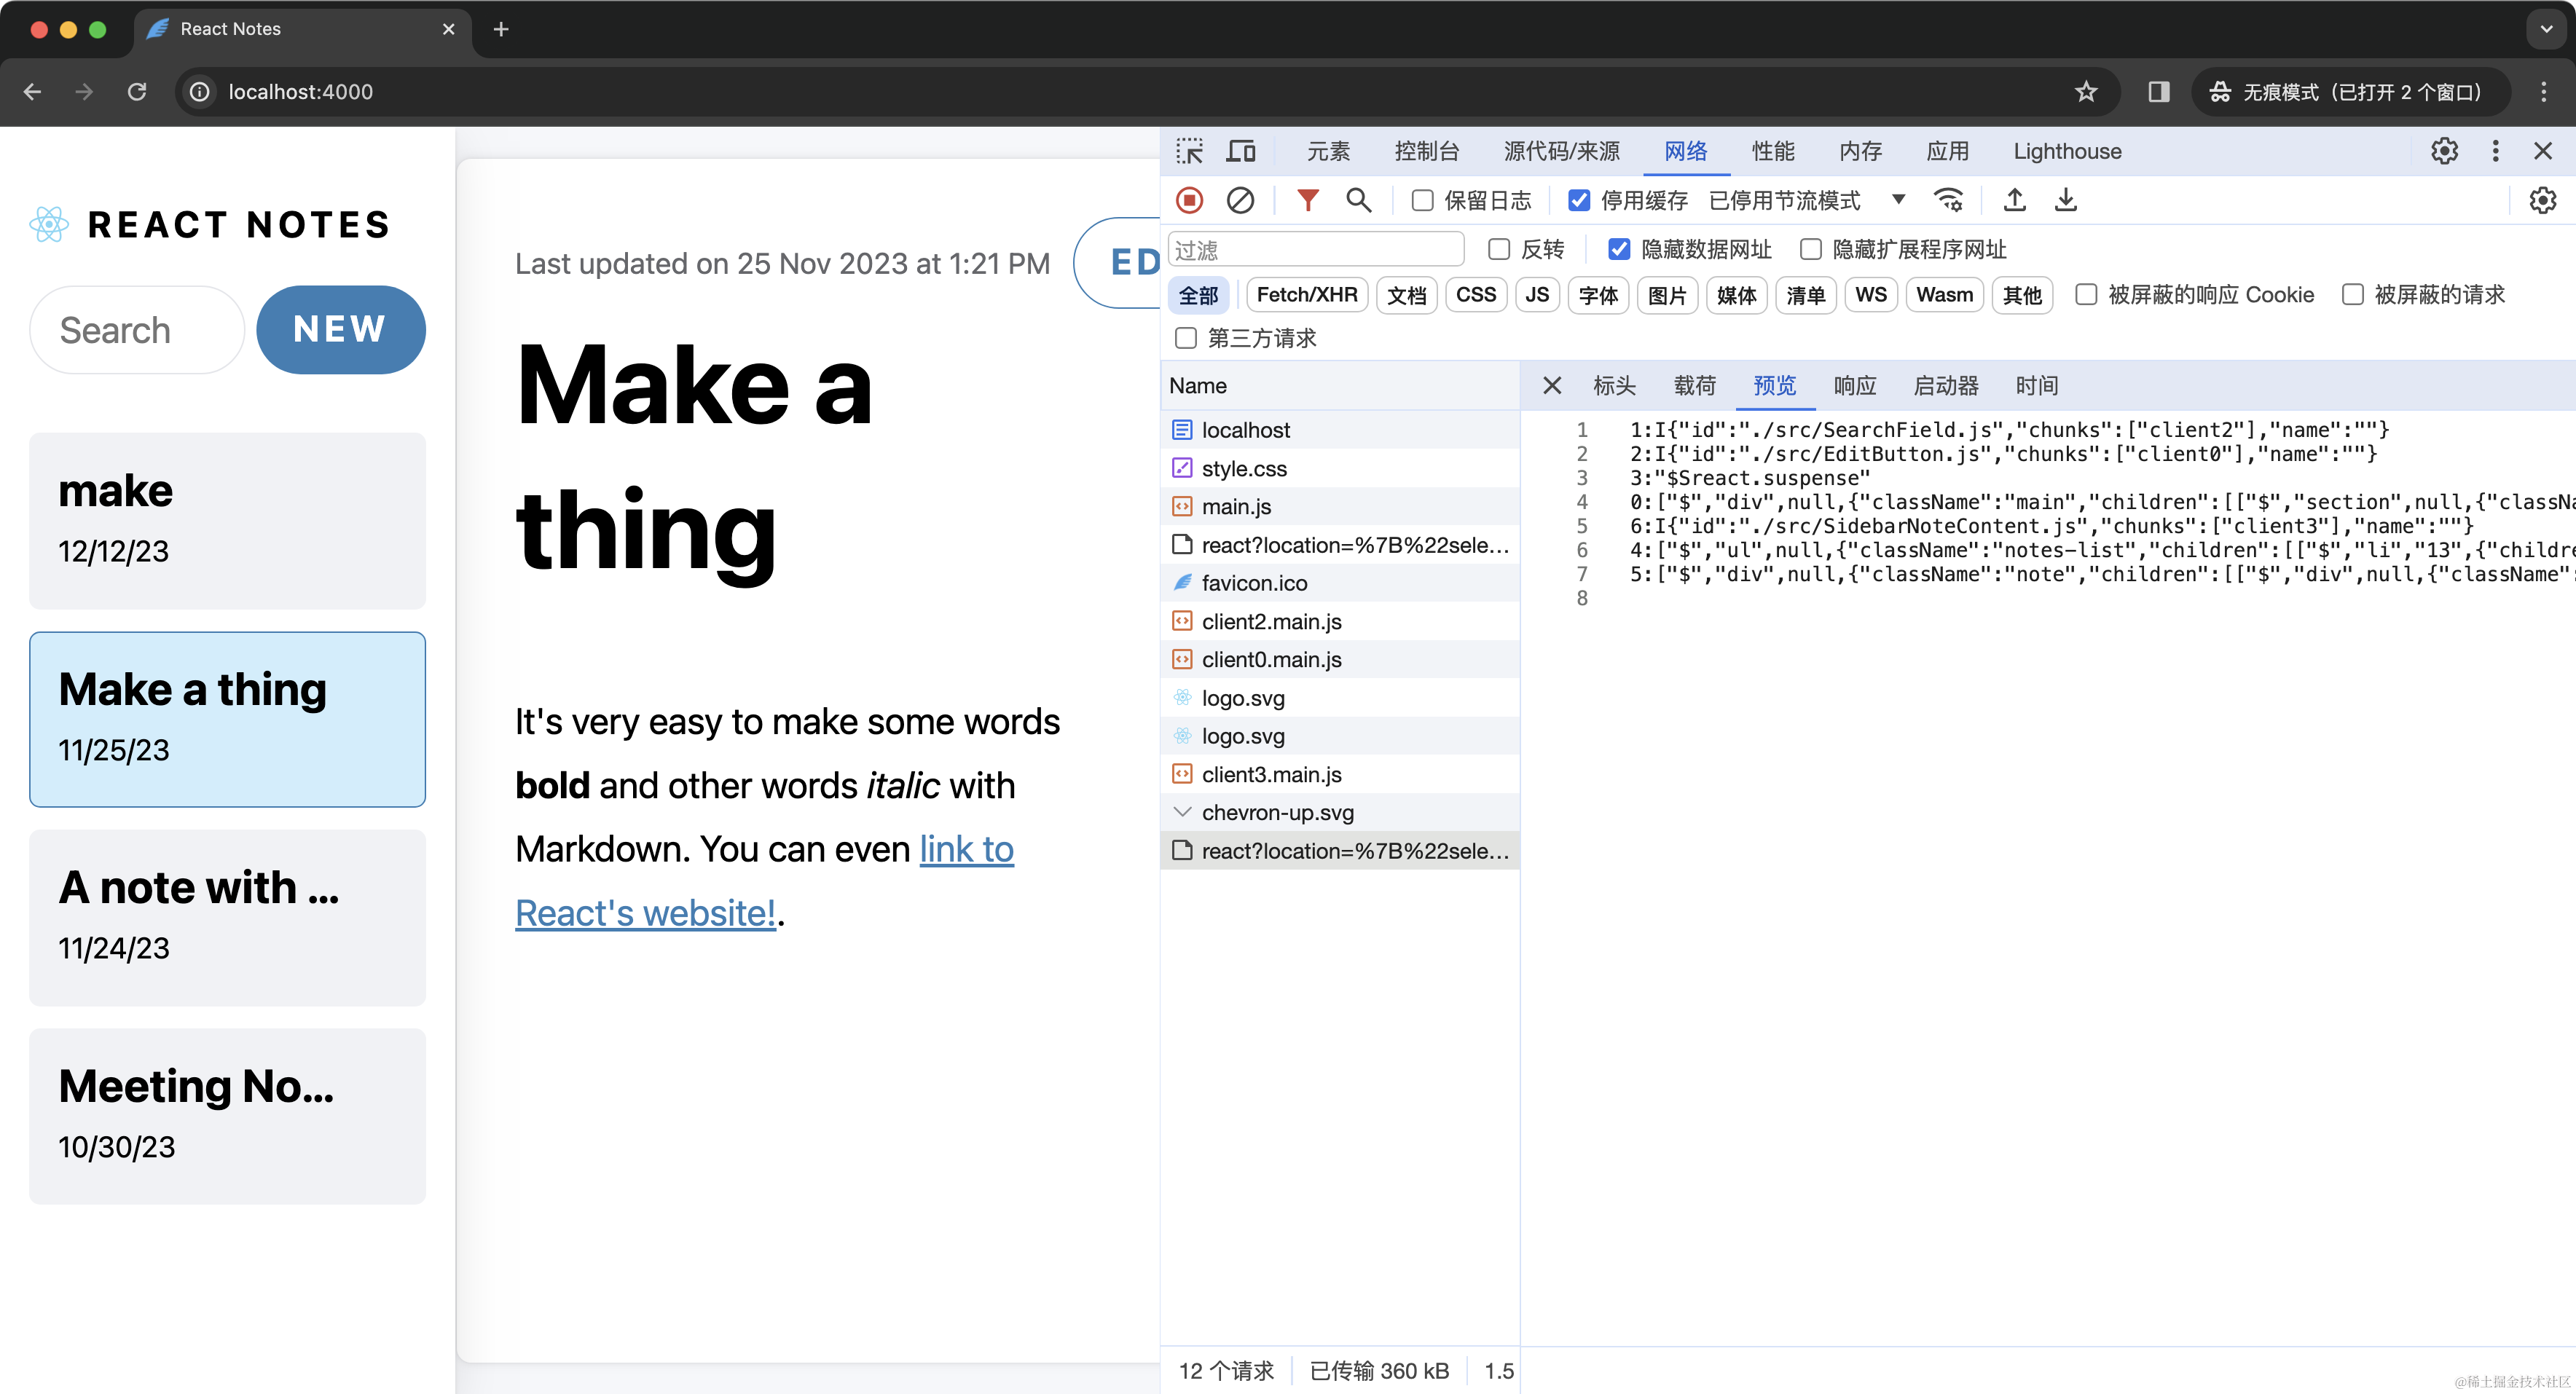
Task: Uncheck the 停用缓存 checkbox
Action: click(1579, 200)
